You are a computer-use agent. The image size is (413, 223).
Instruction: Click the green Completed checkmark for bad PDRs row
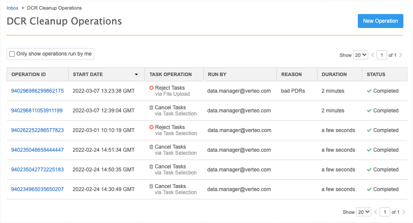(369, 91)
